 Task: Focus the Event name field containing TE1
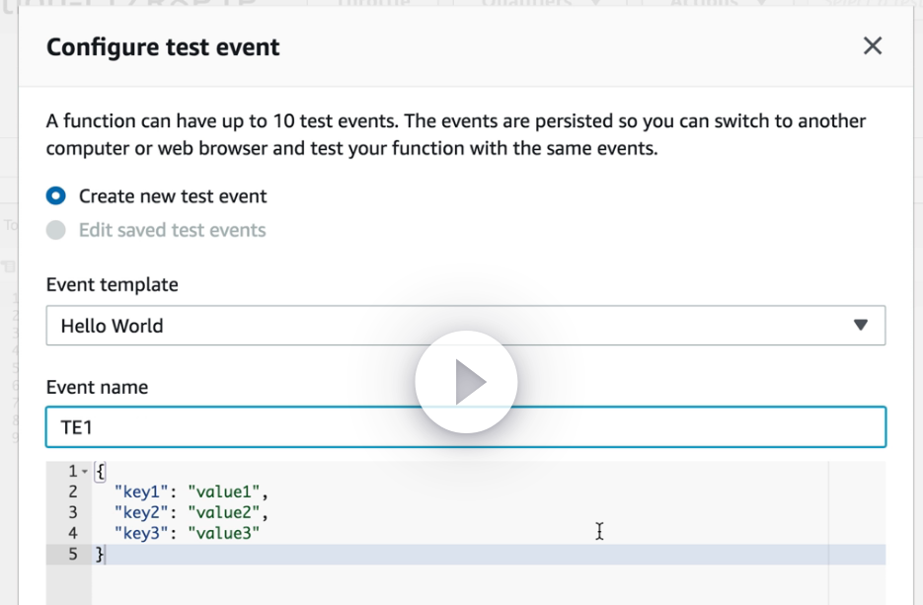coord(465,427)
